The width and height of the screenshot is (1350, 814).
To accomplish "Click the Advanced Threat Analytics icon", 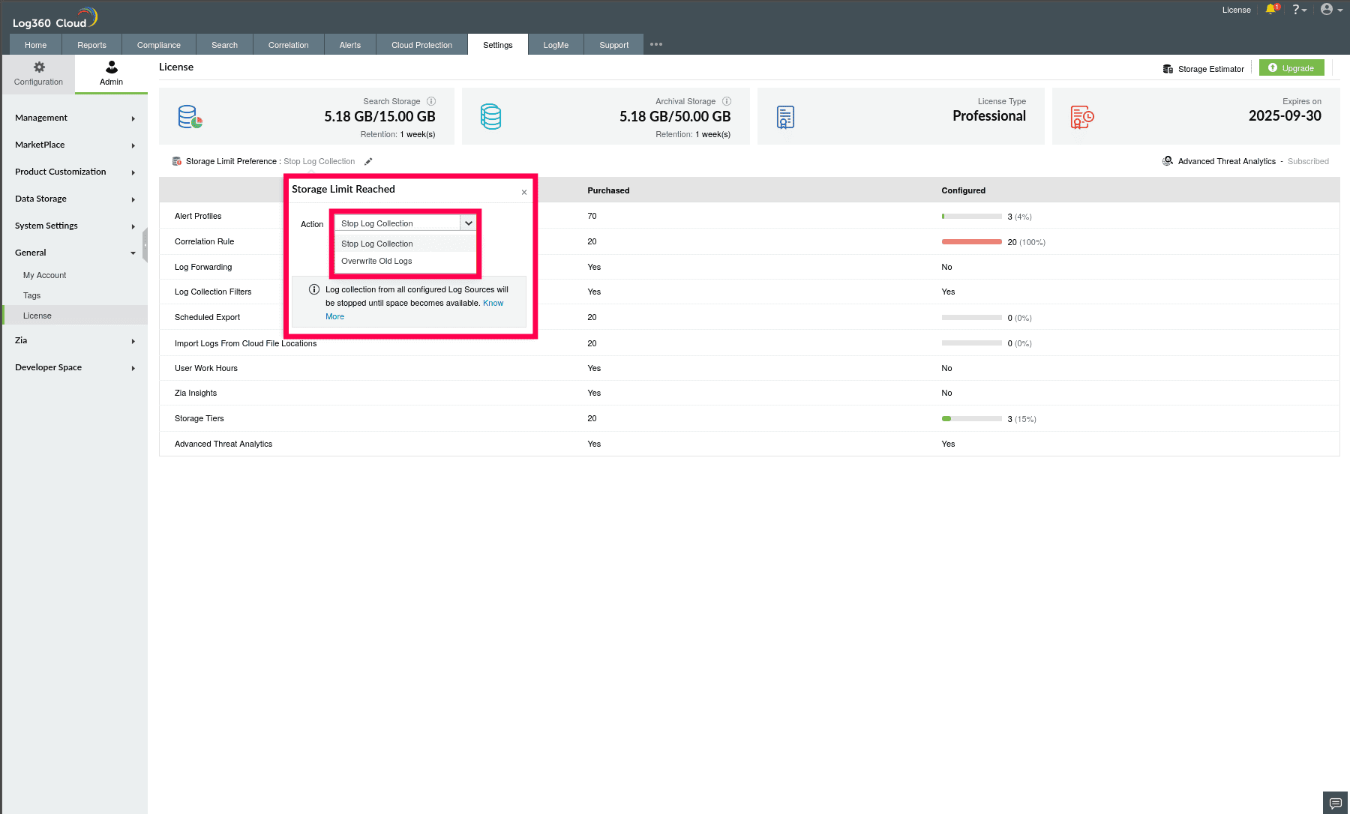I will pos(1168,161).
